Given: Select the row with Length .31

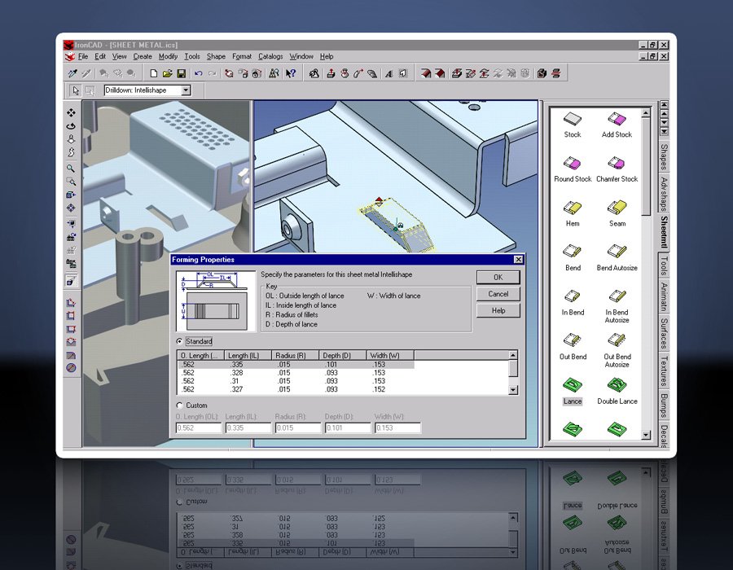Looking at the screenshot, I should 296,381.
